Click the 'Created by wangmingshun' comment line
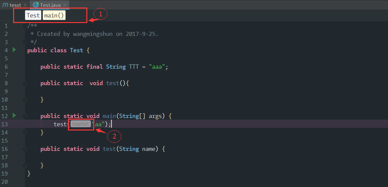Image resolution: width=388 pixels, height=187 pixels. (94, 34)
